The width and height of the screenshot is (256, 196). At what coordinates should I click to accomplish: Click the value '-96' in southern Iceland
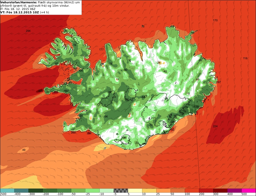coord(106,116)
